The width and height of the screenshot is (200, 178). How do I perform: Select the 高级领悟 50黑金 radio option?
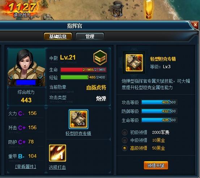(125, 148)
